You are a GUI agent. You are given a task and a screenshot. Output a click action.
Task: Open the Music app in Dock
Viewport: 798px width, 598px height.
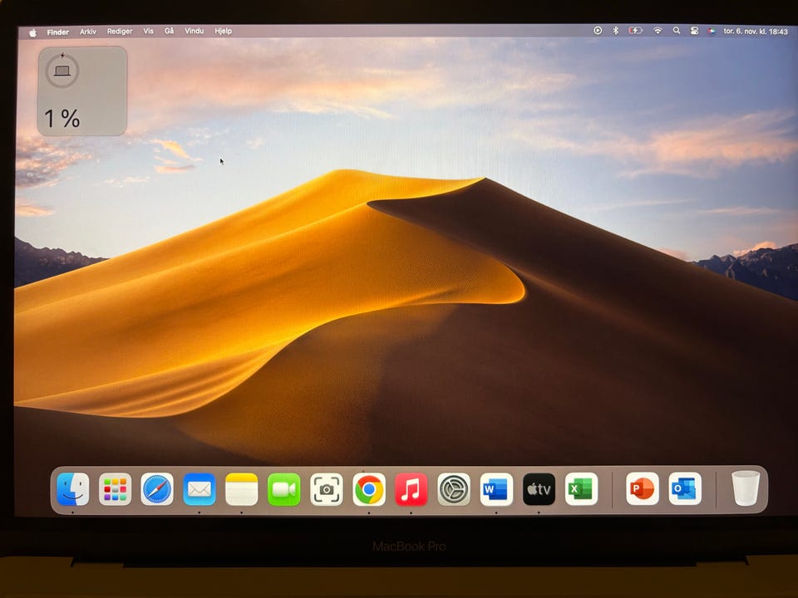(411, 489)
